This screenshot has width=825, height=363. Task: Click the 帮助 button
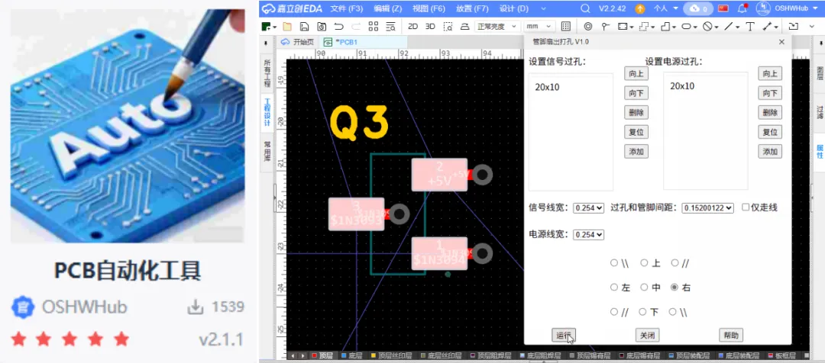[731, 335]
